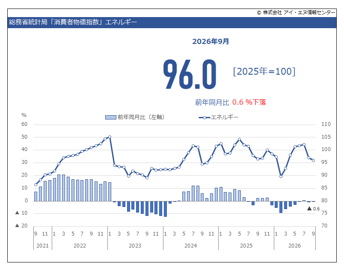The width and height of the screenshot is (344, 271).
Task: Click the year label 2026
Action: (295, 246)
